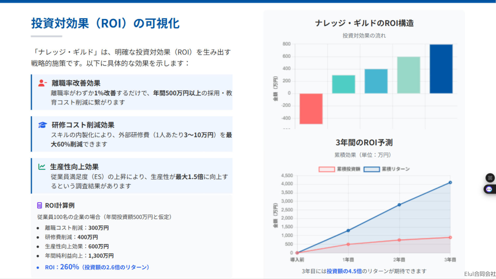Toggle the 累積投資額 legend item

pos(348,169)
